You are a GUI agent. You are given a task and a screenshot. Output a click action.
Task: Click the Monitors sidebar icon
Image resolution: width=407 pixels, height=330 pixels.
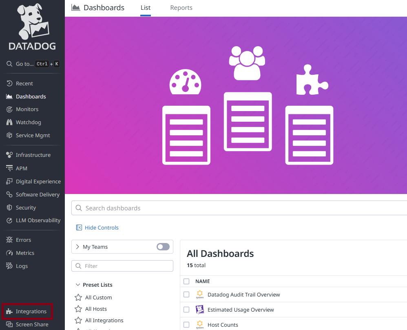[x=9, y=109]
